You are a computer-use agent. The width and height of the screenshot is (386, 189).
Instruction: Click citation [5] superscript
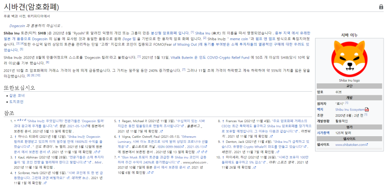pyautogui.click(x=22, y=49)
